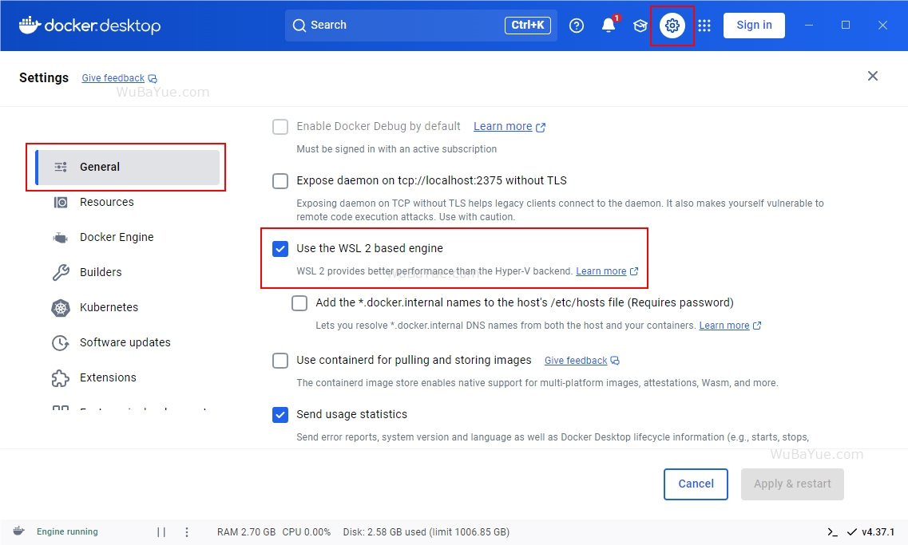Click the feedback icon beside Settings title
This screenshot has height=545, width=908.
[153, 78]
